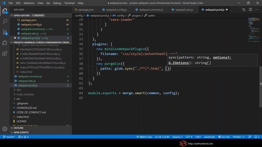The width and height of the screenshot is (262, 147).
Task: Open the LICENSE file
Action: tap(21, 121)
